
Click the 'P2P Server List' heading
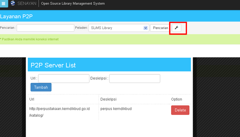pyautogui.click(x=53, y=65)
